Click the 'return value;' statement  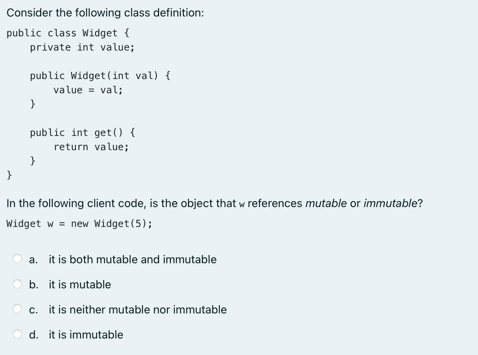[x=91, y=146]
